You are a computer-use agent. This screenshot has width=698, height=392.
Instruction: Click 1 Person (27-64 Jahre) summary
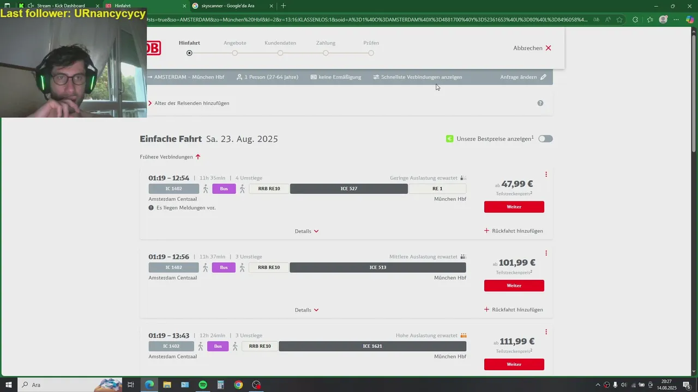point(267,77)
